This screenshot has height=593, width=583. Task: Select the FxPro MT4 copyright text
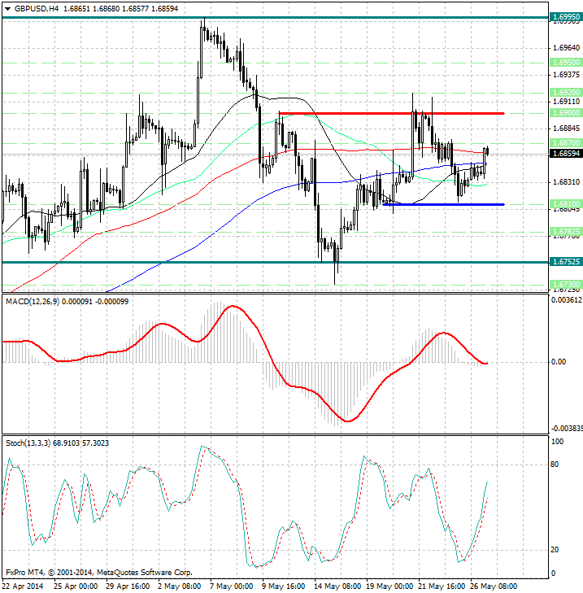(x=99, y=573)
